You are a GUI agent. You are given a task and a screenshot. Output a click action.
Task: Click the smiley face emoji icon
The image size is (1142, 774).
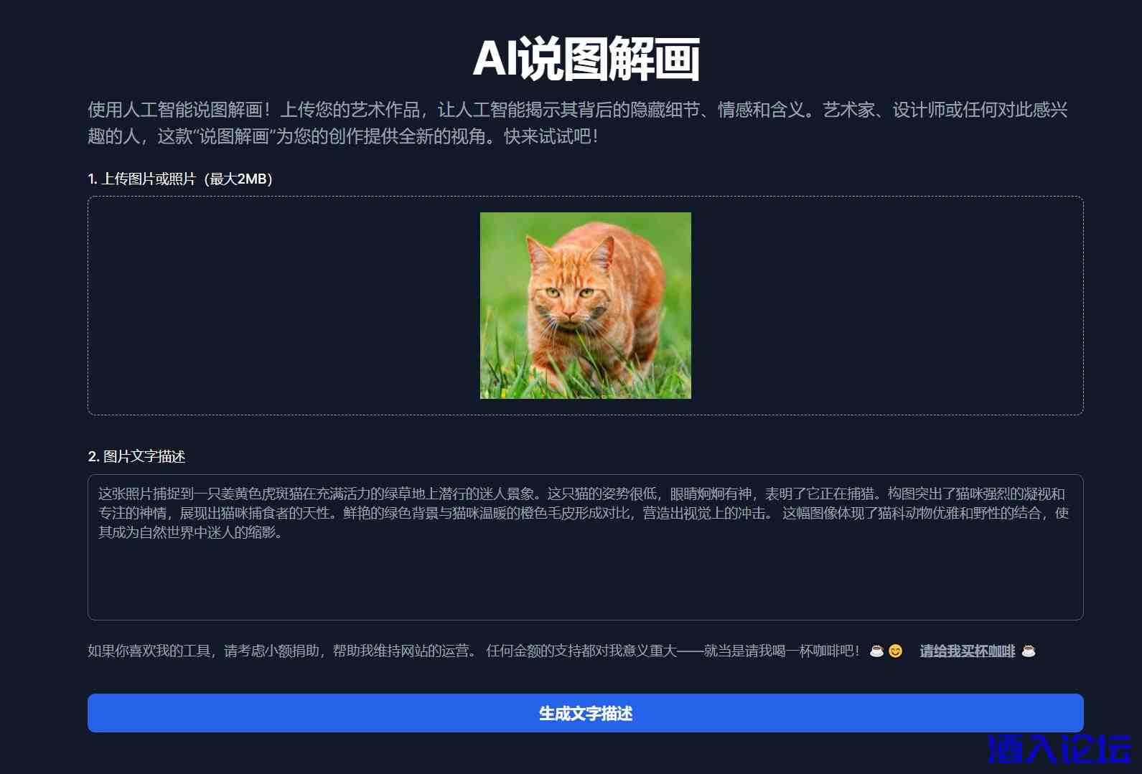pos(895,651)
